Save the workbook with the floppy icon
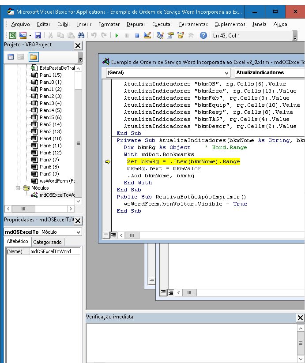305x363 pixels. coord(38,35)
